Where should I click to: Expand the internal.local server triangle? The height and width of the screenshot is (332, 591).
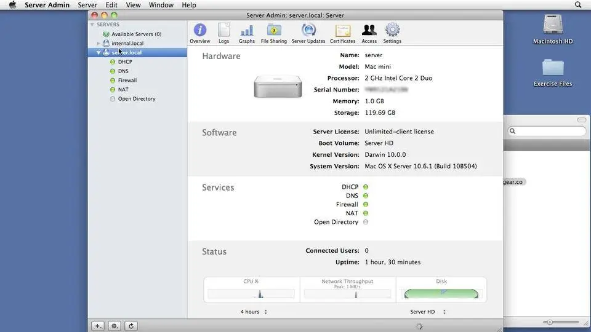pyautogui.click(x=98, y=43)
